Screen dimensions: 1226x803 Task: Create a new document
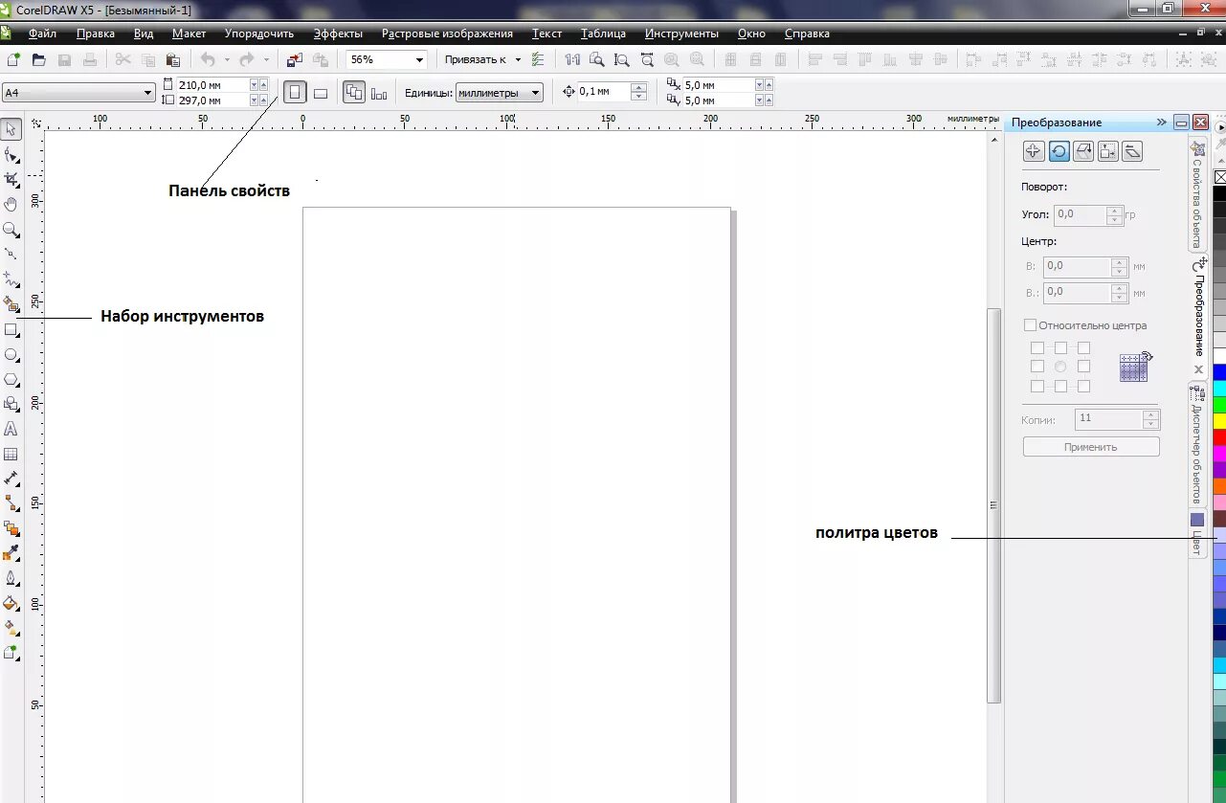(13, 59)
